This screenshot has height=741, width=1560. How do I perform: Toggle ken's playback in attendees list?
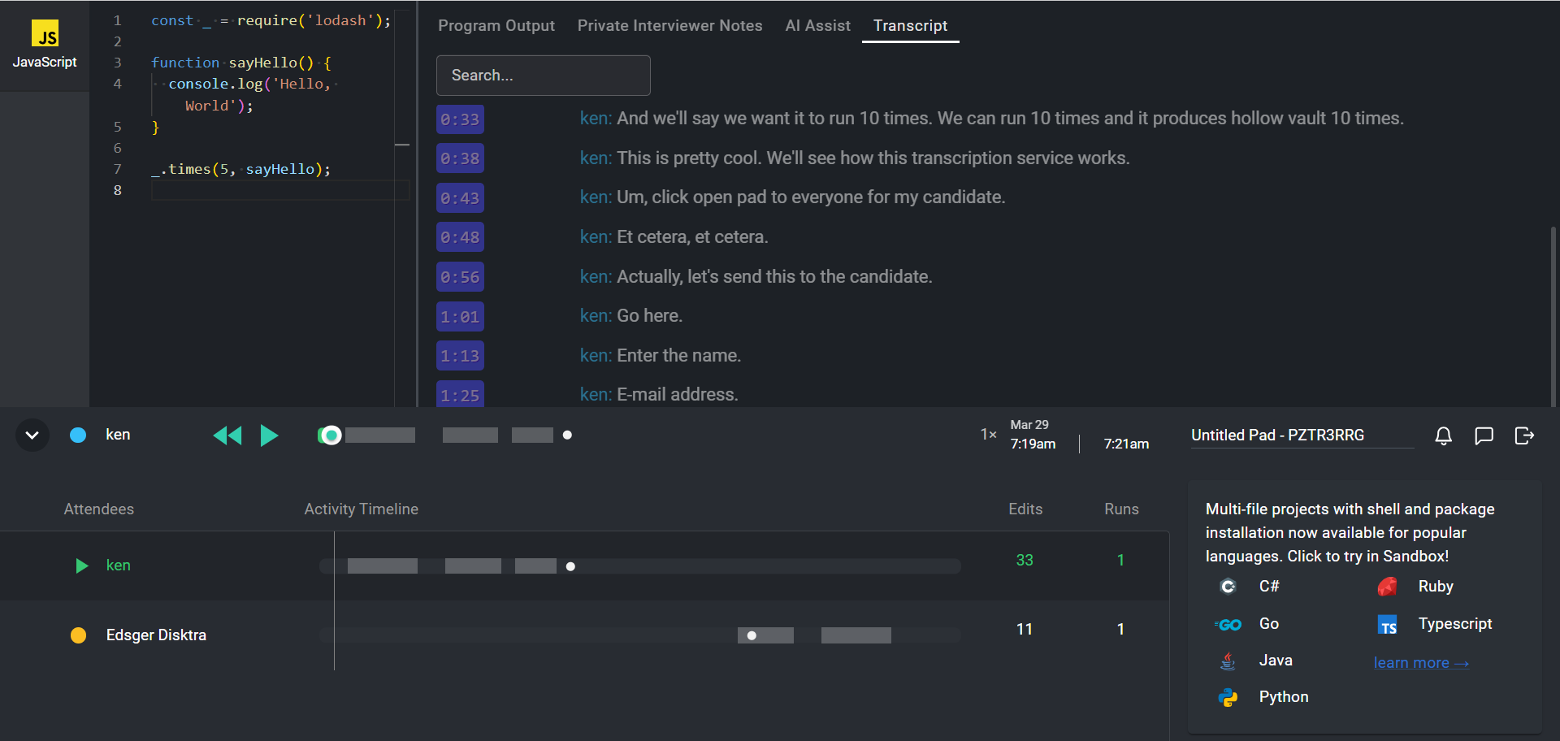pos(81,565)
